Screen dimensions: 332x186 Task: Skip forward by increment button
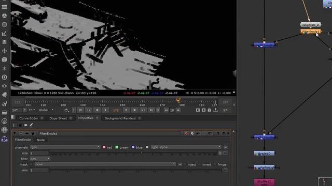click(178, 110)
